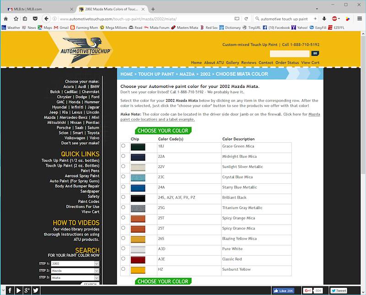Click the Paint Pens quick link
The width and height of the screenshot is (366, 295).
pos(90,171)
